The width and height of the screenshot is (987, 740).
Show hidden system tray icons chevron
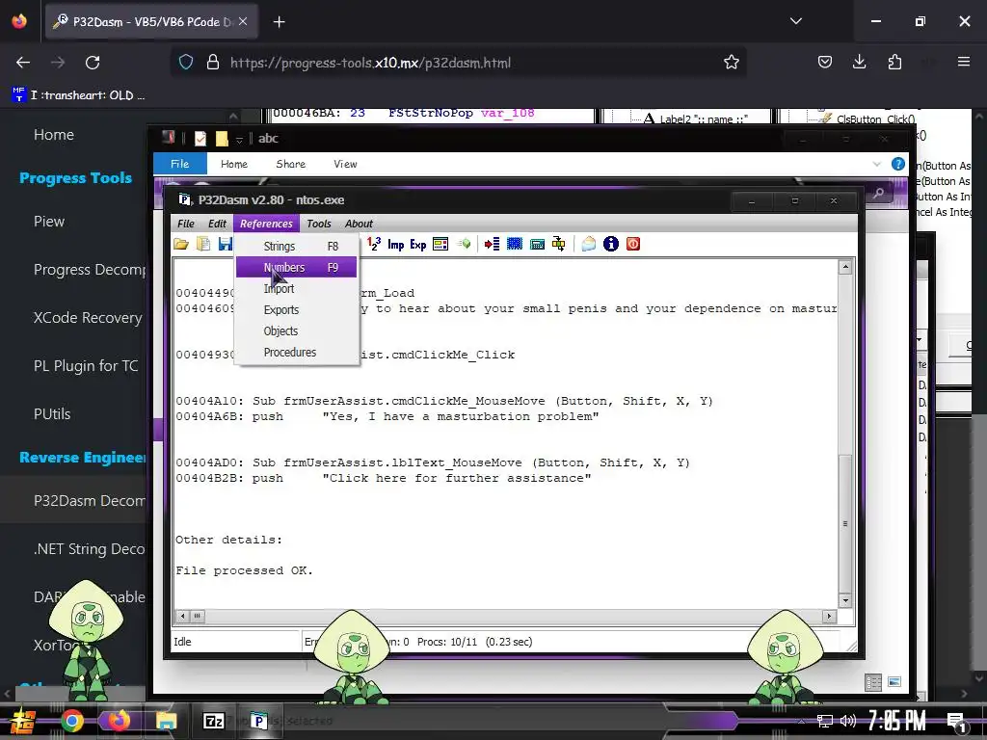(801, 721)
